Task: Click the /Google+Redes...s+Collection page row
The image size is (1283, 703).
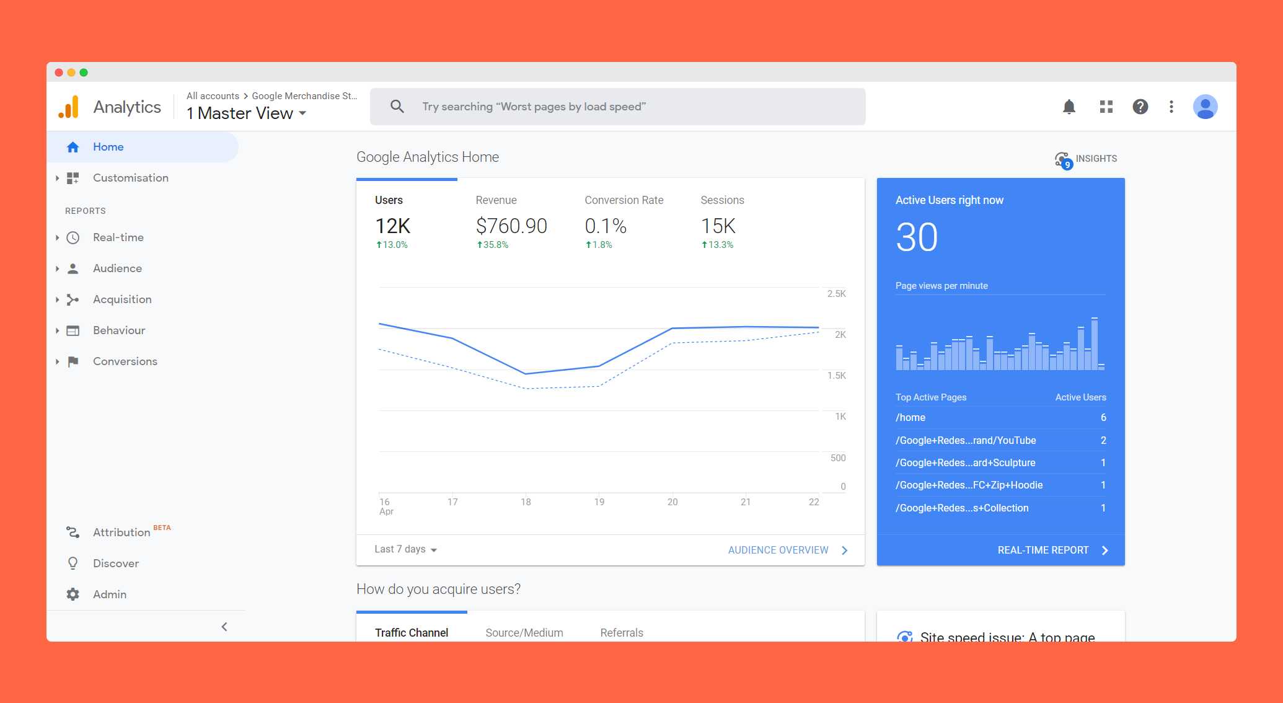Action: pyautogui.click(x=1000, y=508)
